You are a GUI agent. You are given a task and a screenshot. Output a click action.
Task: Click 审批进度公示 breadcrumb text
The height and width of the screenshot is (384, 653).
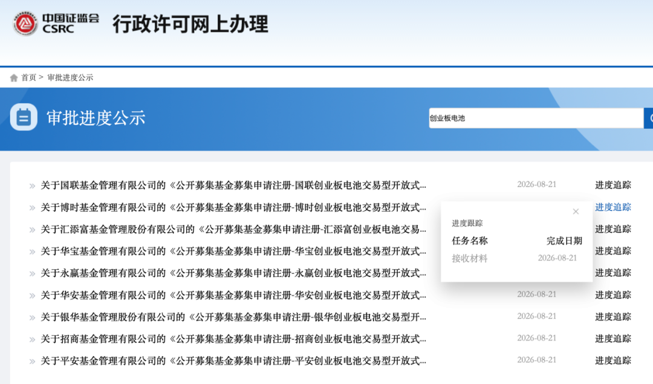tap(70, 77)
